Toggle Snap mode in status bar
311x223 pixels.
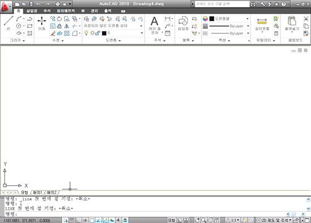point(66,220)
